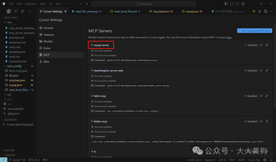Edit the feishu-mcp server
The image size is (276, 162).
[x=267, y=121]
